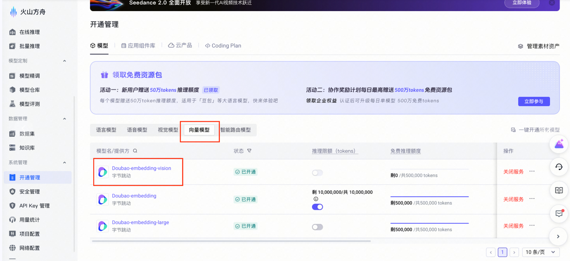This screenshot has height=261, width=570.
Task: Select the 语言模型 tab
Action: click(x=106, y=130)
